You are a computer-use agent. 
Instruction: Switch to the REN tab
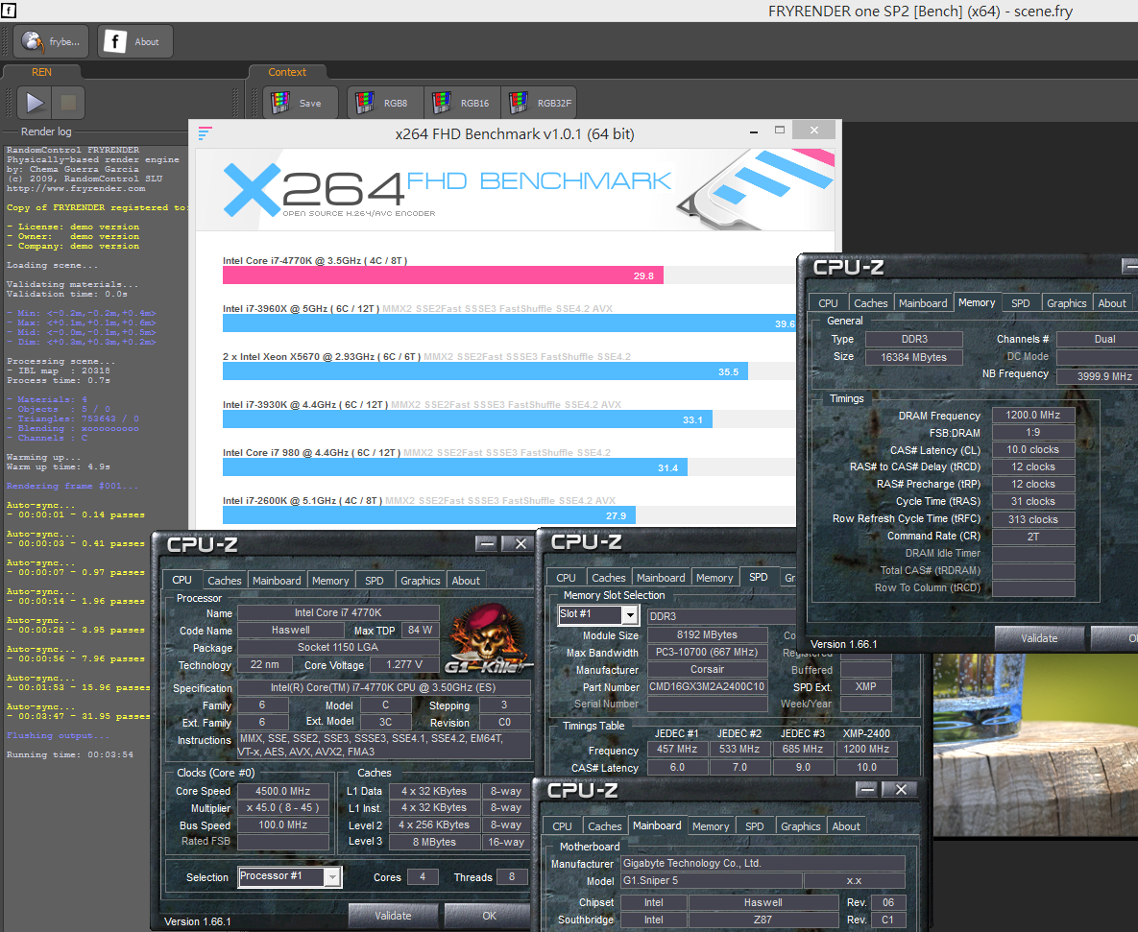coord(42,72)
